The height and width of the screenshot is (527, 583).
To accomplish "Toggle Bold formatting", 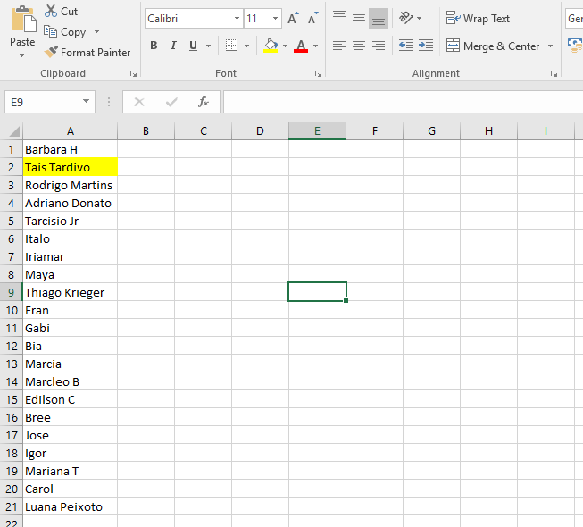I will click(x=154, y=46).
